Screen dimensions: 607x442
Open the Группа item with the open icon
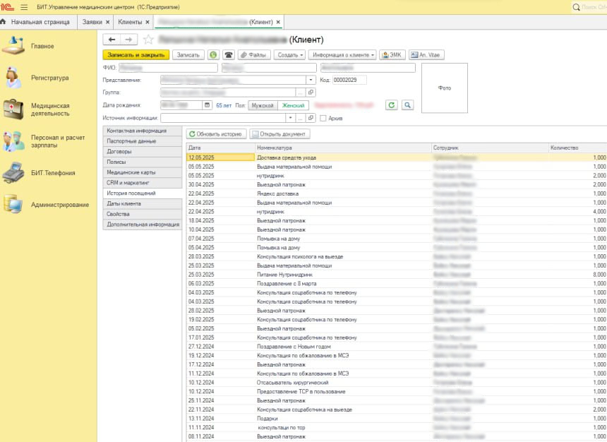311,92
